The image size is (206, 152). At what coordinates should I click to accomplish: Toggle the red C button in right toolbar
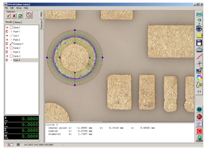(x=199, y=131)
